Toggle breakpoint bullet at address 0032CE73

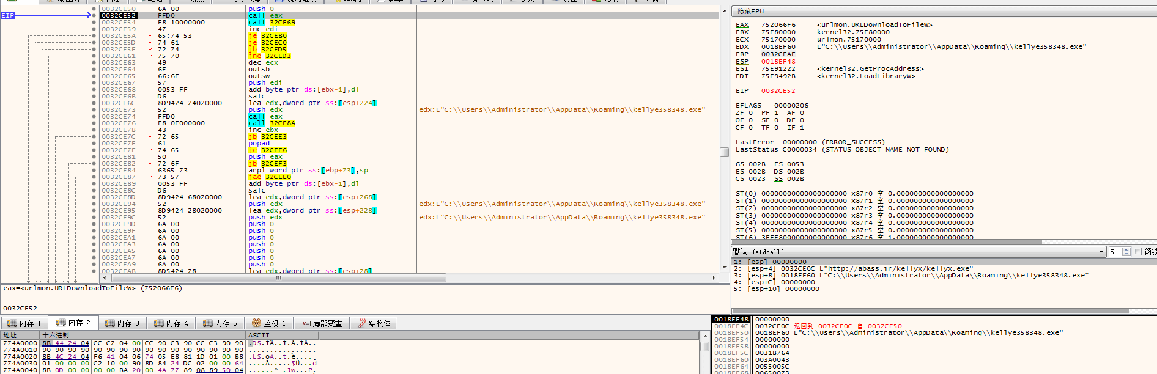point(94,109)
